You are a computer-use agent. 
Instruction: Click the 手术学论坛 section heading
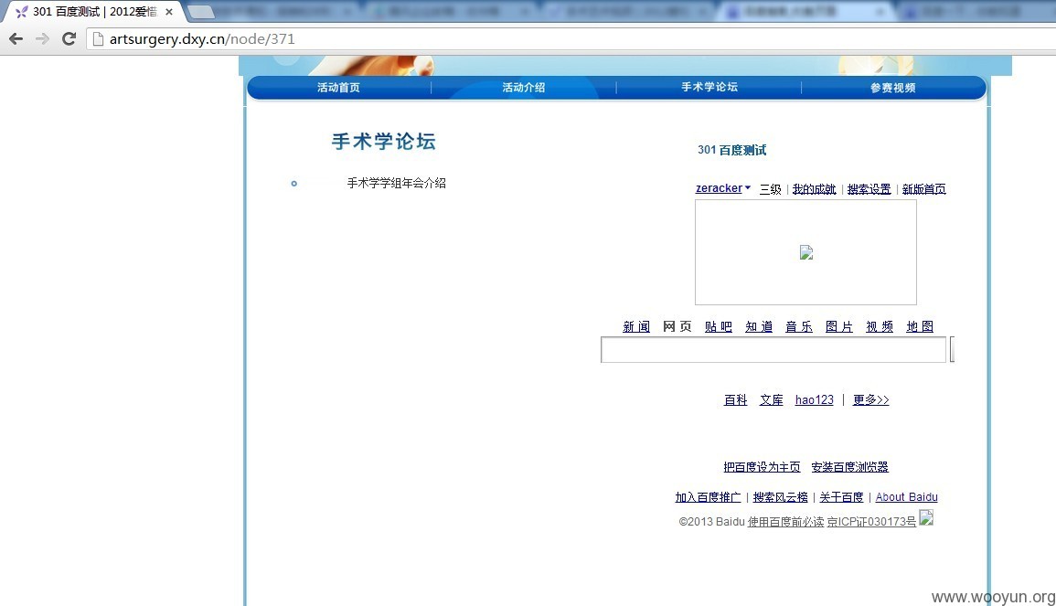383,142
